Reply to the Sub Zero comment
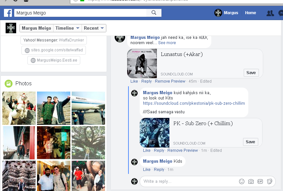This screenshot has width=283, height=191. (x=159, y=150)
